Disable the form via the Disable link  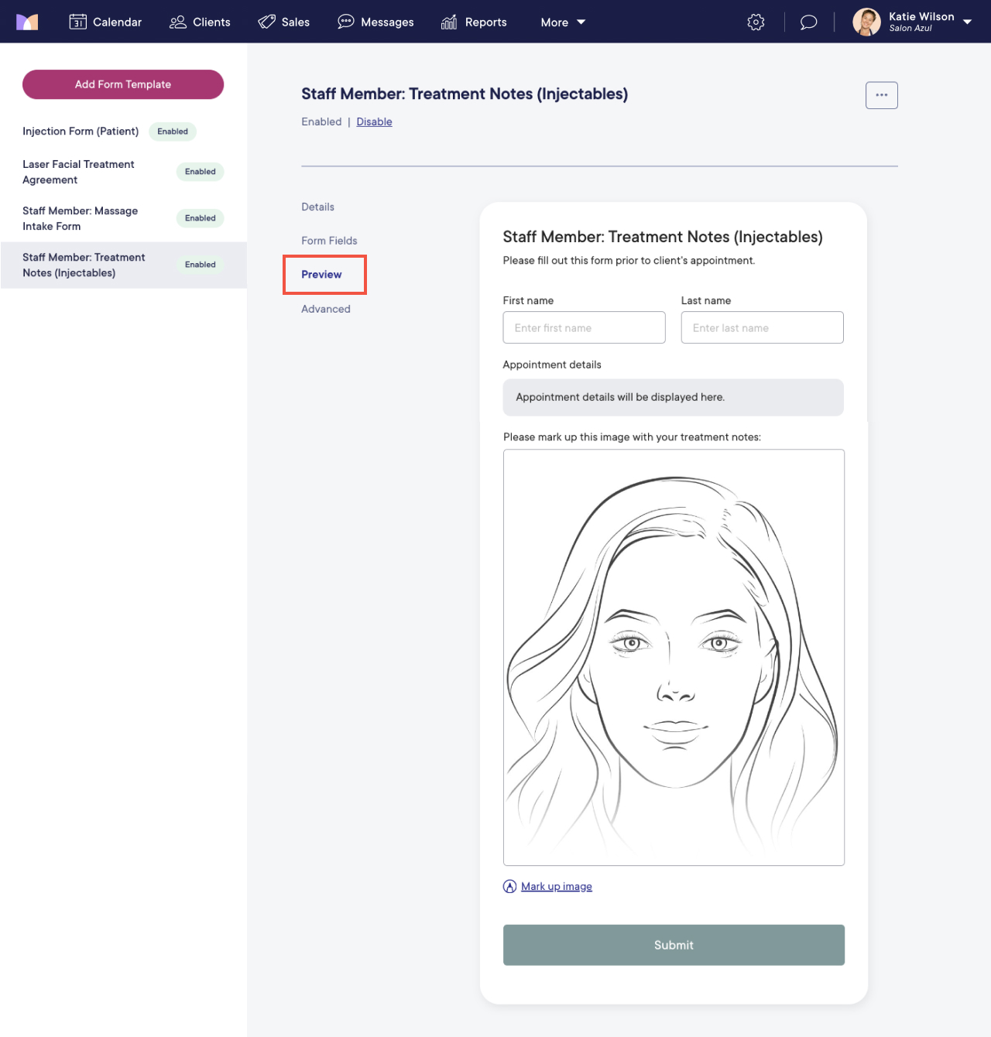374,121
